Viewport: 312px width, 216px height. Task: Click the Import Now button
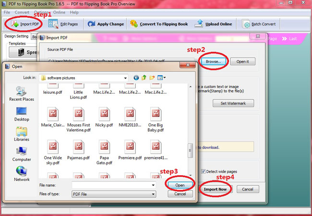(x=215, y=189)
